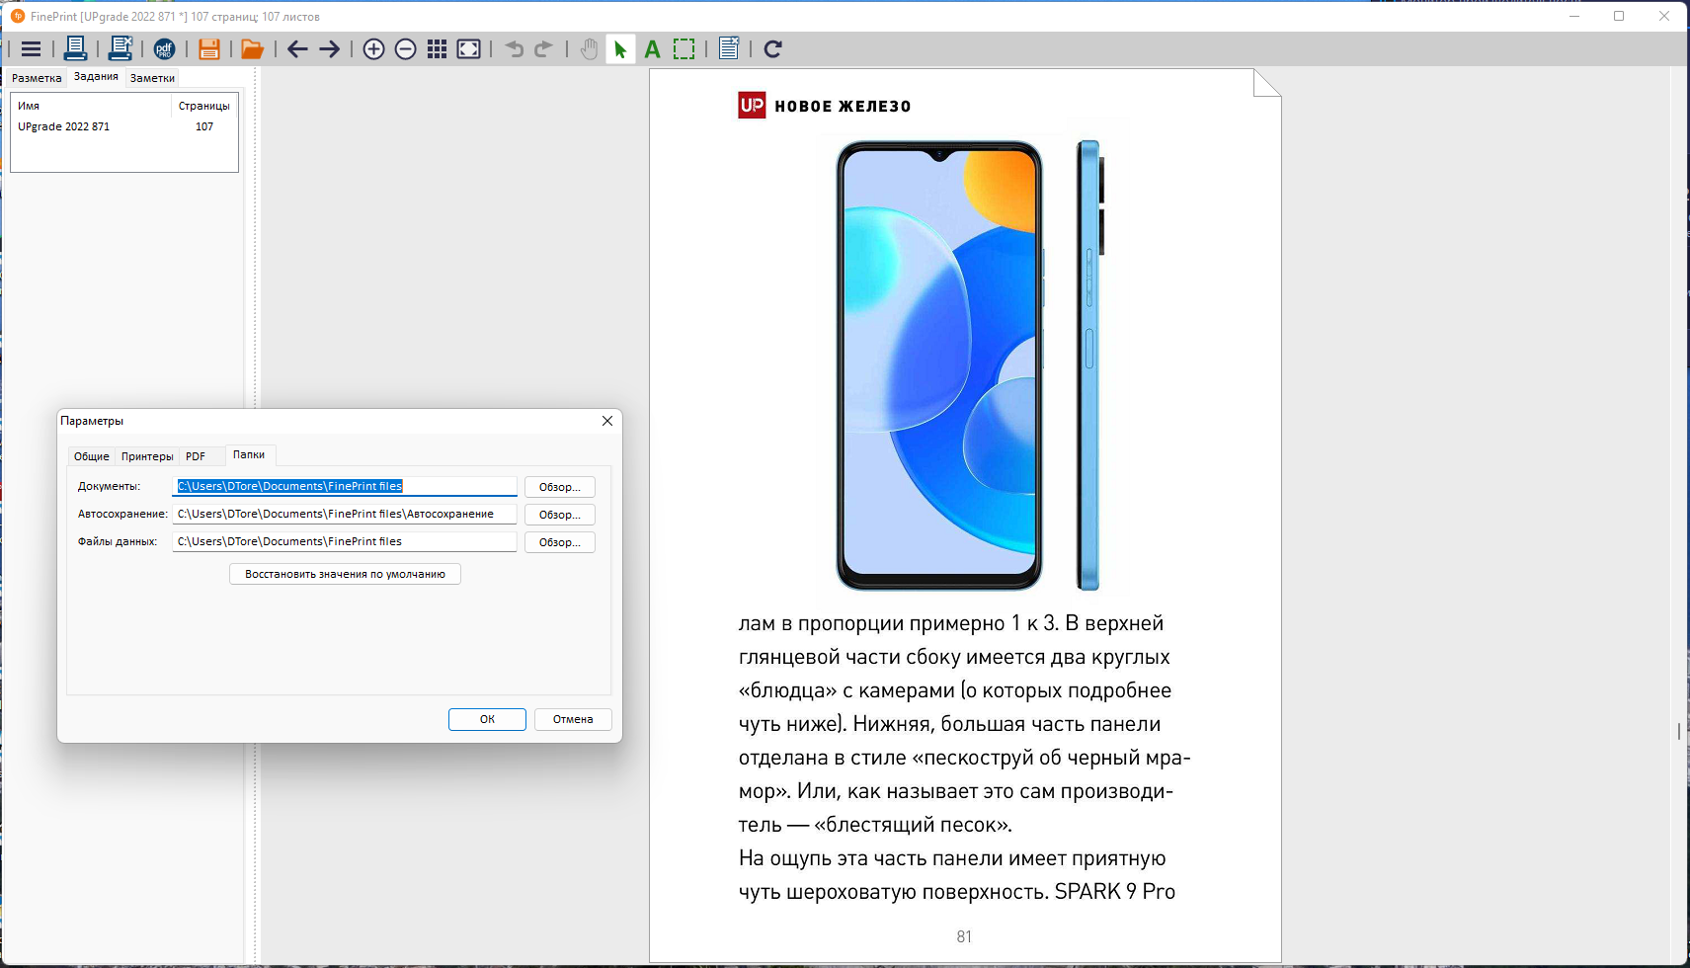Click the Print icon in toolbar

75,48
